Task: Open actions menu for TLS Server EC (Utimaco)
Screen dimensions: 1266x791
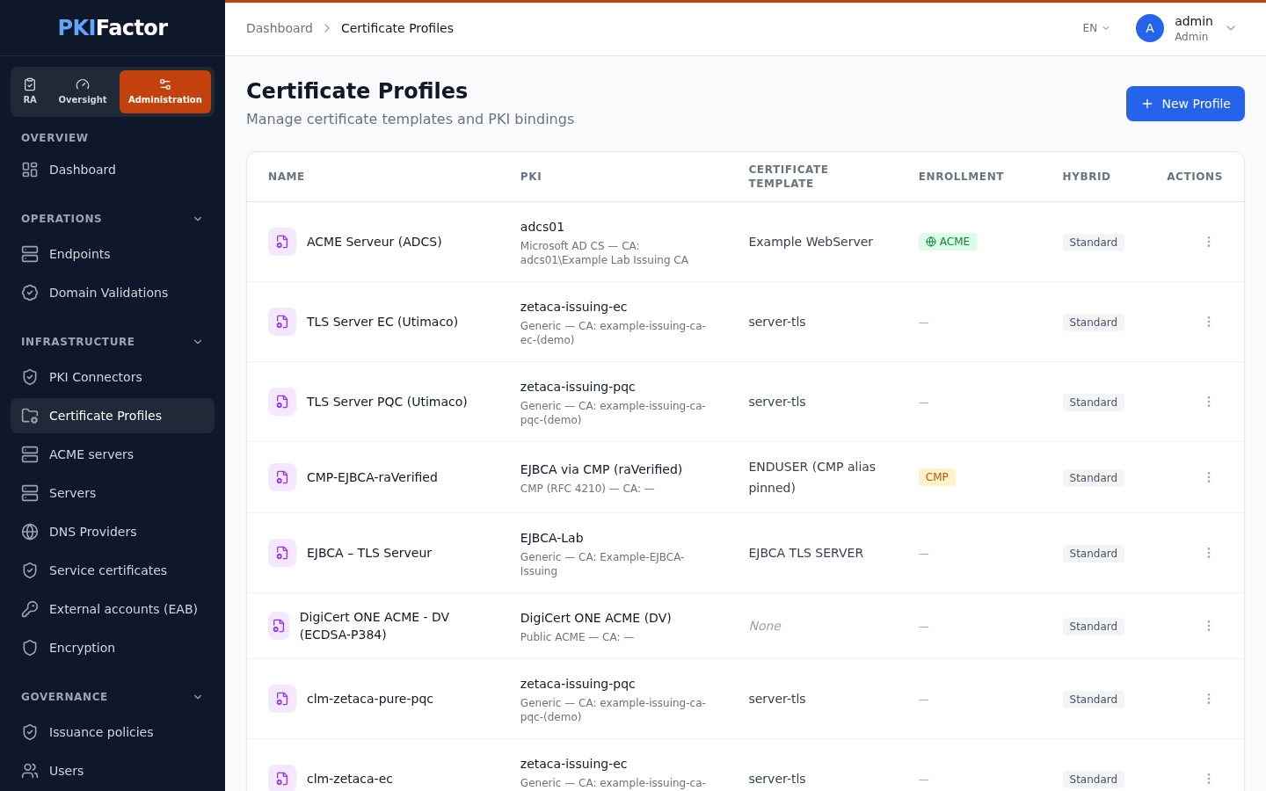Action: pyautogui.click(x=1209, y=322)
